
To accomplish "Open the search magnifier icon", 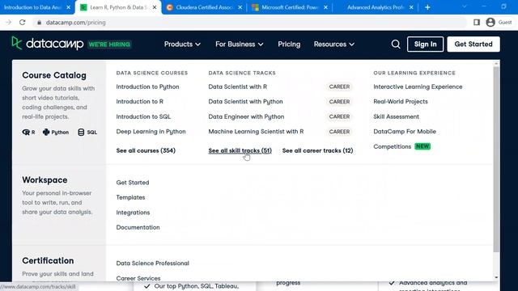I will point(396,44).
